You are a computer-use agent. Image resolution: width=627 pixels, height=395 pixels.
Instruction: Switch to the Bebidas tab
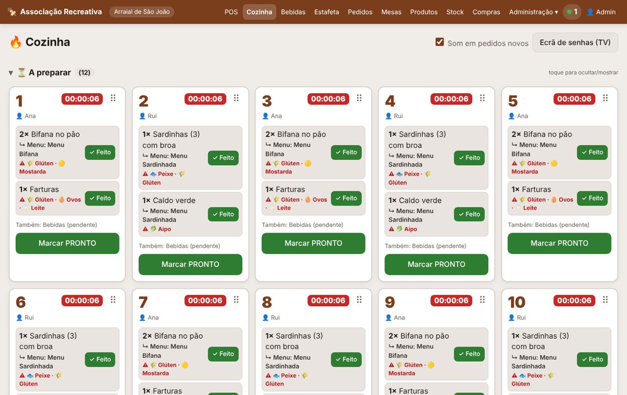coord(293,12)
